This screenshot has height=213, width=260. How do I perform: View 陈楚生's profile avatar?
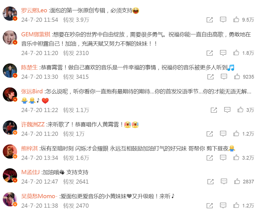point(10,70)
